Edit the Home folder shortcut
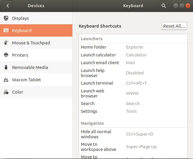This screenshot has width=193, height=159. click(133, 47)
